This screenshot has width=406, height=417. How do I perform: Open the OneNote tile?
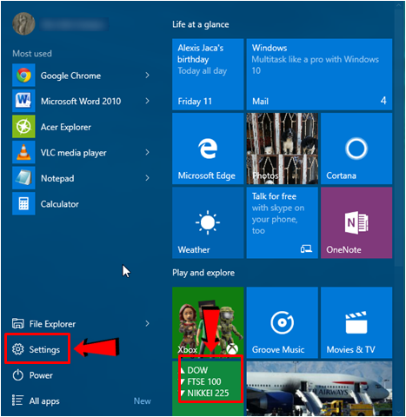(x=356, y=222)
